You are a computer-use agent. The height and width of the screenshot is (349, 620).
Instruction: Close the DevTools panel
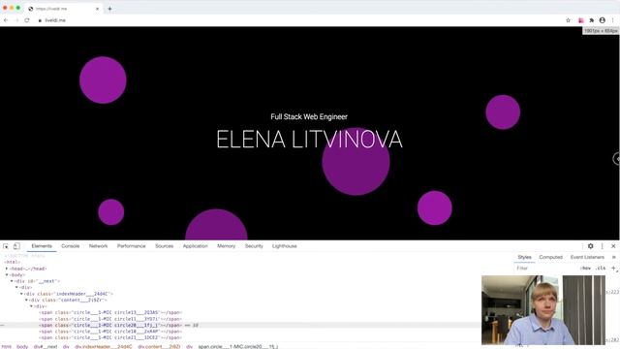[x=613, y=246]
